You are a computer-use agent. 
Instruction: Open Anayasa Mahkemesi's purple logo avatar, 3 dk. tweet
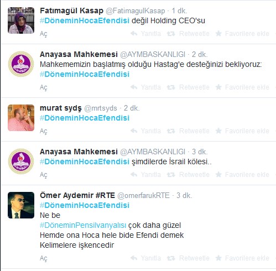tap(21, 161)
